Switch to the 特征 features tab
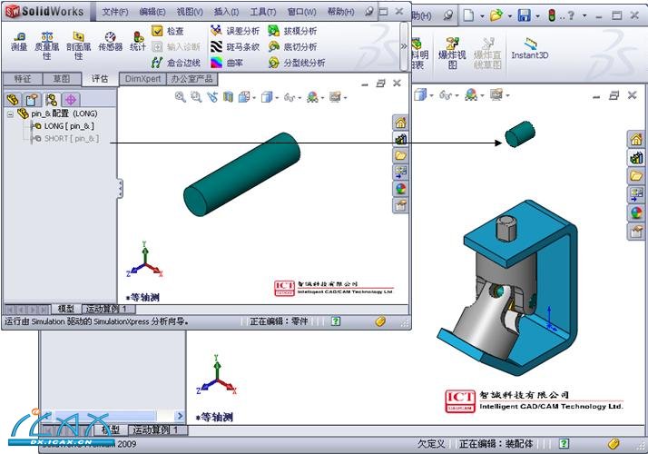The height and width of the screenshot is (454, 648). coord(23,79)
